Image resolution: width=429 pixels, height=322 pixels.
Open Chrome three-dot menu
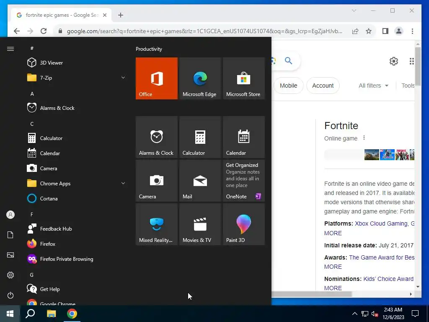(x=412, y=31)
